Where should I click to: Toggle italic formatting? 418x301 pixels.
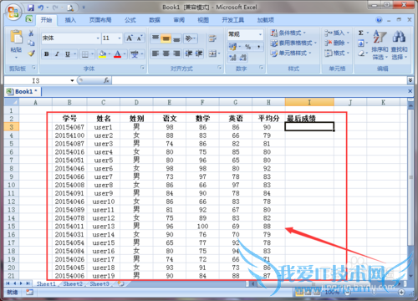pyautogui.click(x=57, y=54)
